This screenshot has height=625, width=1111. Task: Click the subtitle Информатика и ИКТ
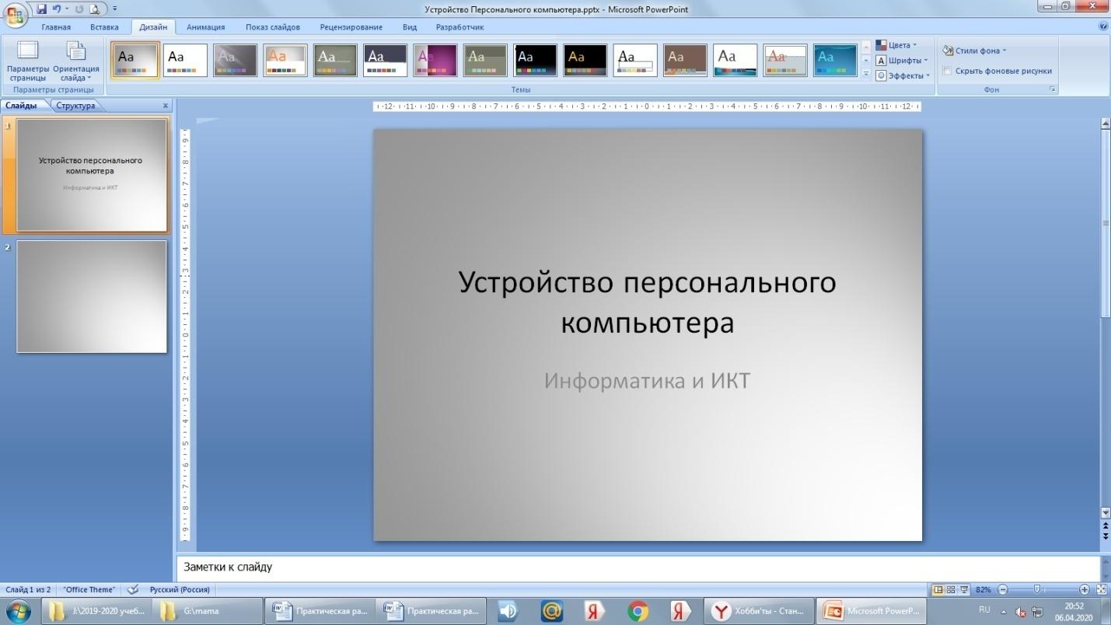[x=647, y=381]
